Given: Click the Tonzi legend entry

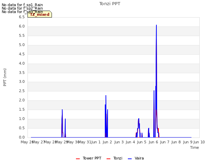Looking at the screenshot, I should [114, 158].
